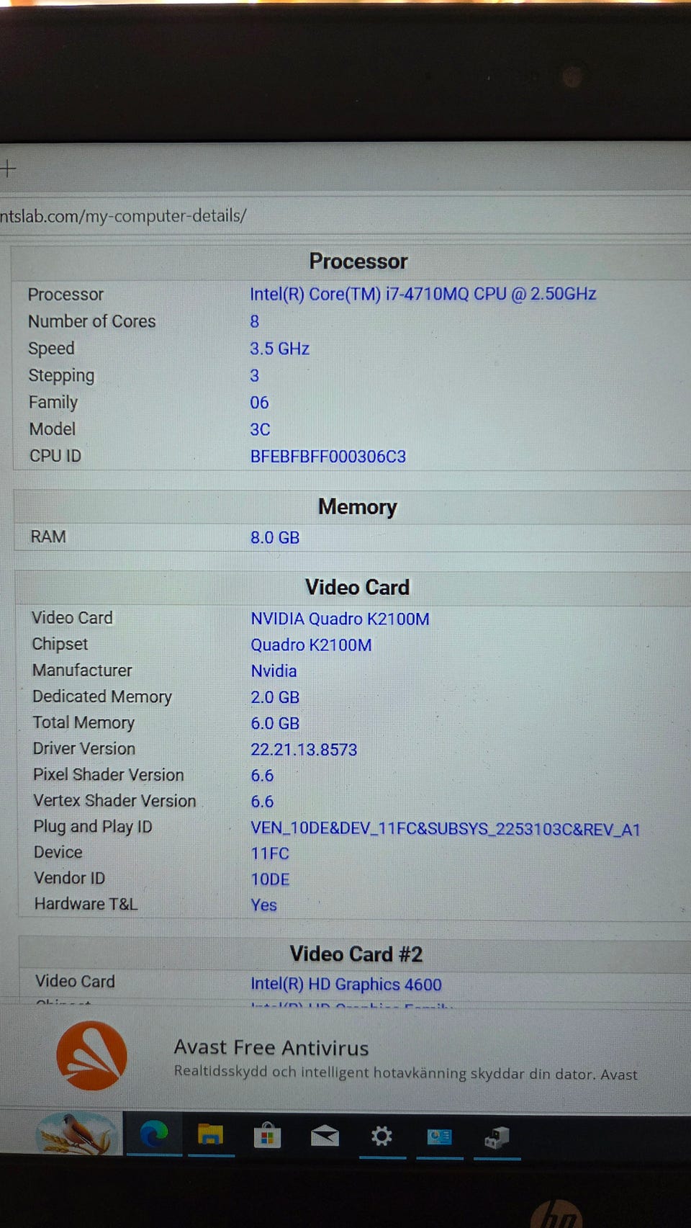Select the CPU ID value BFEBFBFF000306C3
The height and width of the screenshot is (1228, 691).
click(328, 457)
